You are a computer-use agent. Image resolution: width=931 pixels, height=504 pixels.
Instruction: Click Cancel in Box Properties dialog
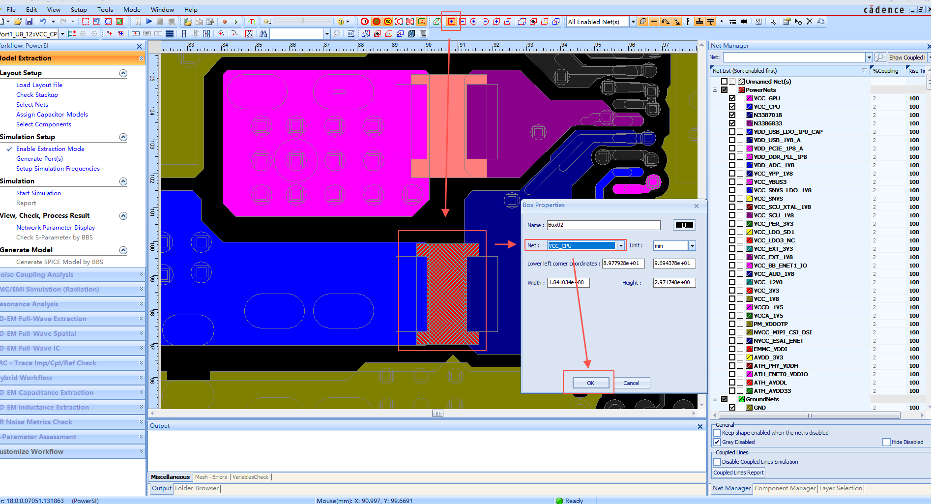(x=631, y=383)
